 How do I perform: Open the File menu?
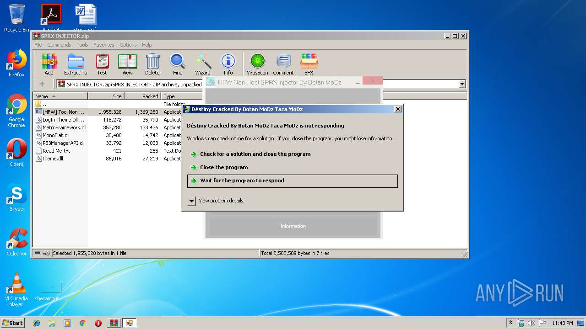(x=38, y=45)
